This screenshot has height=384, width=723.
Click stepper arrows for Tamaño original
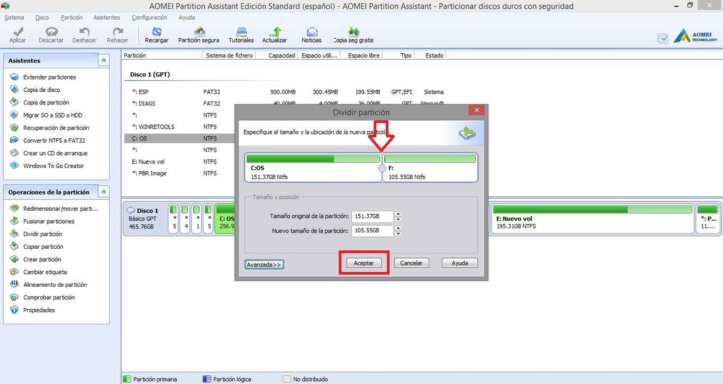(x=398, y=216)
